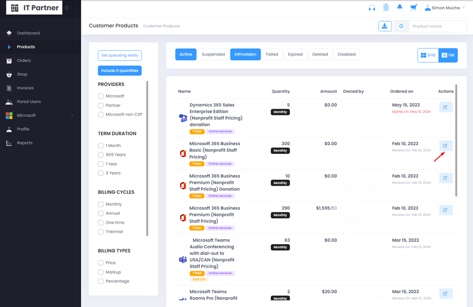Open Simon Mucha user dropdown
Image resolution: width=473 pixels, height=307 pixels.
(445, 8)
